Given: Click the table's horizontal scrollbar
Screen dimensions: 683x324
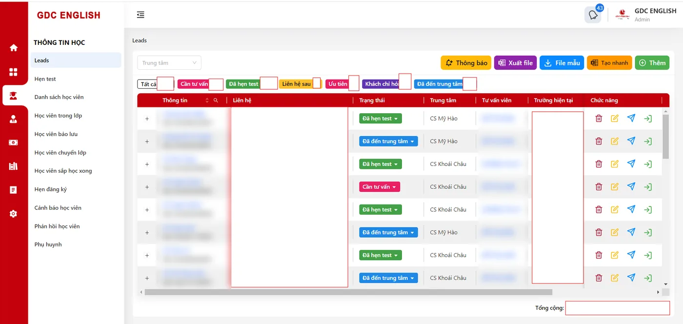Looking at the screenshot, I should click(348, 292).
